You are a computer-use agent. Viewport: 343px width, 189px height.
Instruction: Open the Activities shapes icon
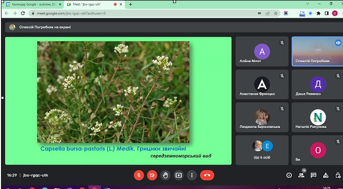tap(326, 175)
